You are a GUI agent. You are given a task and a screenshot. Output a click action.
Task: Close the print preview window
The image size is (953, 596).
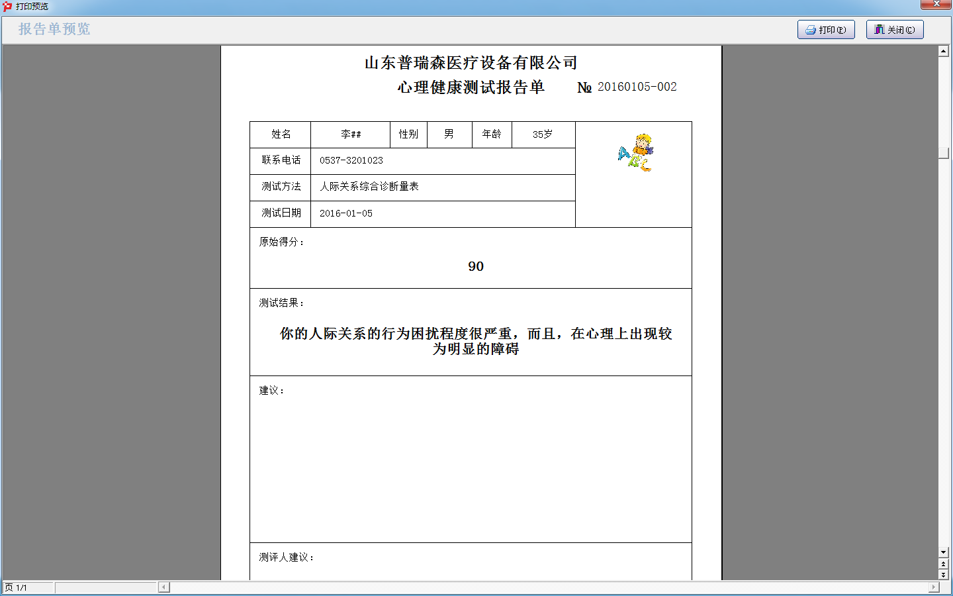pyautogui.click(x=936, y=5)
